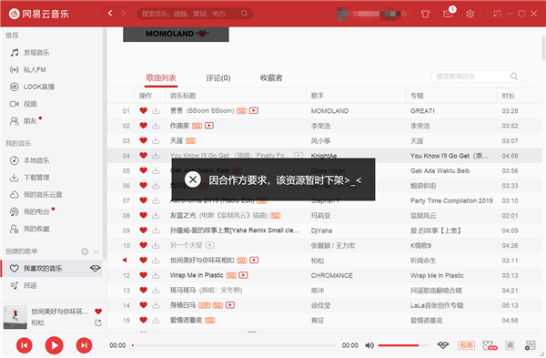Unlike song 12 Wrap Me In Plastic

point(143,275)
